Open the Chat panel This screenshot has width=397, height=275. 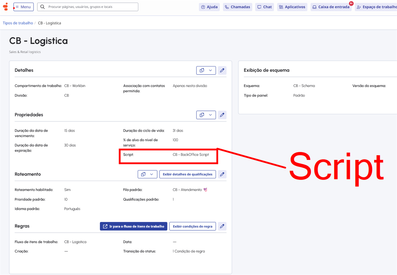click(x=264, y=7)
